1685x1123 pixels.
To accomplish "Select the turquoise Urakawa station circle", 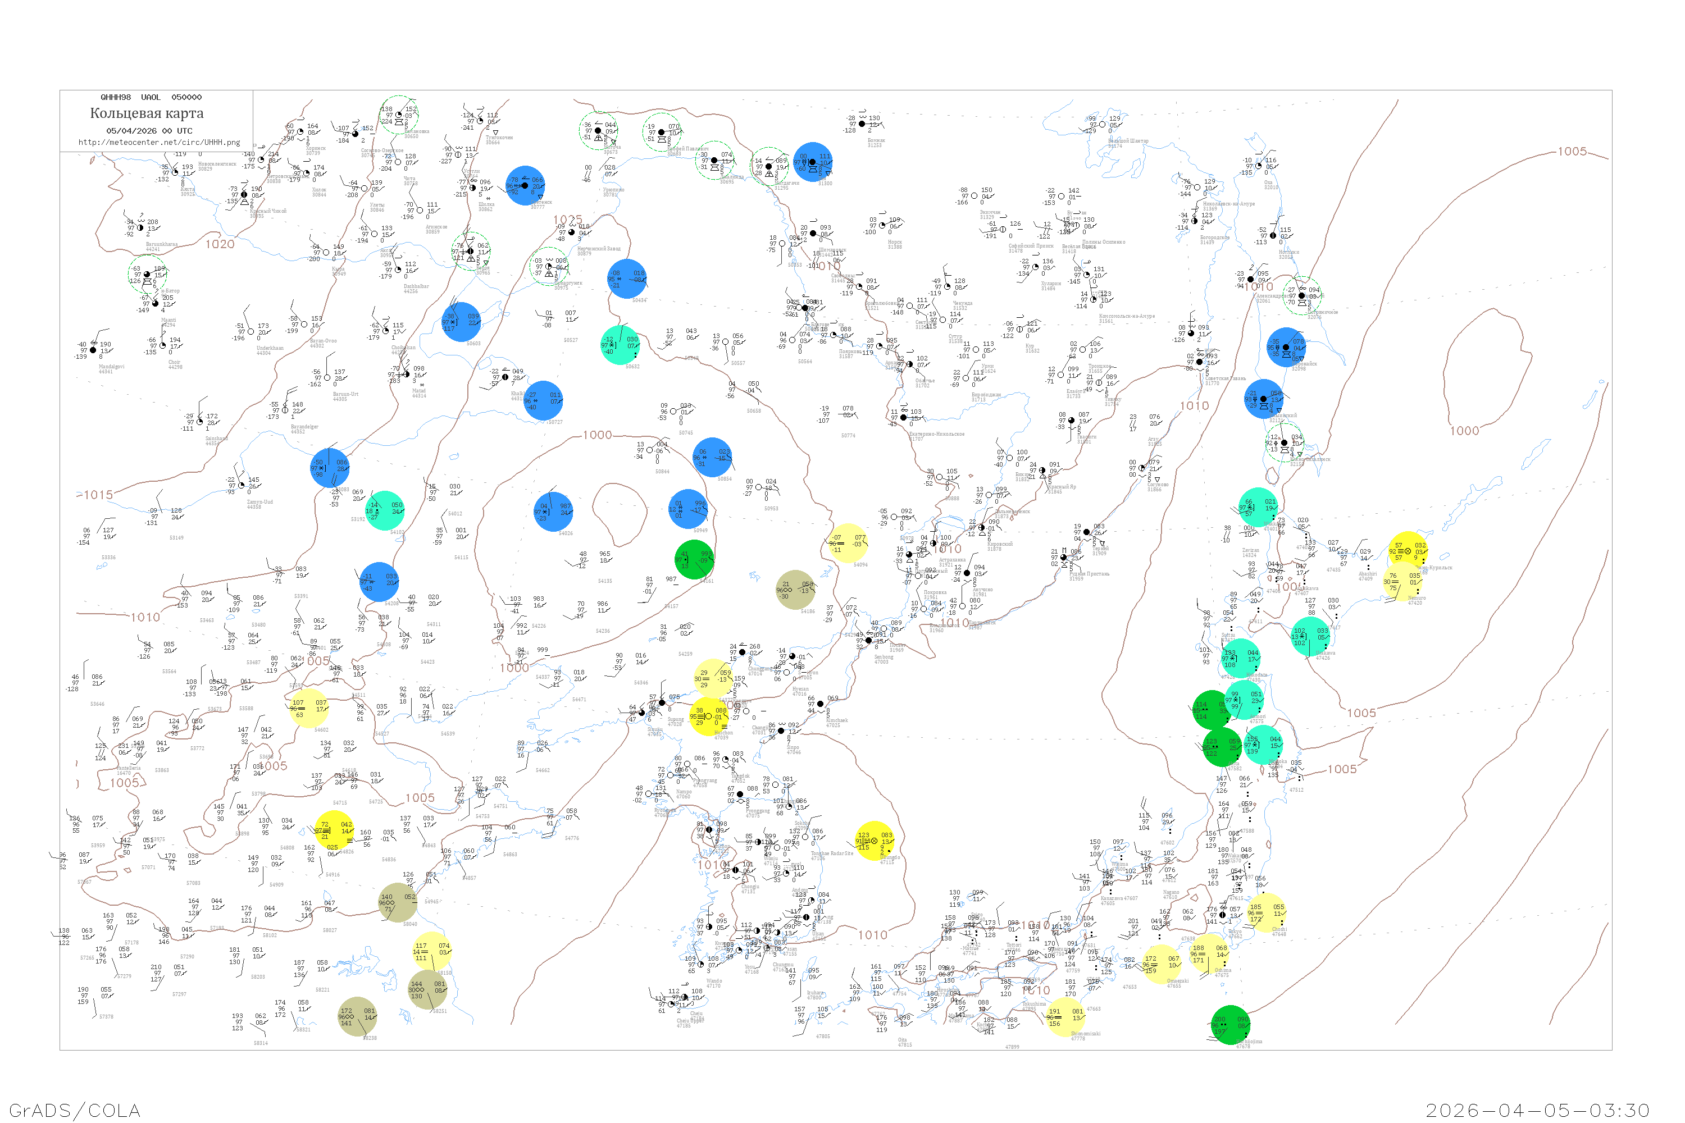I will 1310,637.
